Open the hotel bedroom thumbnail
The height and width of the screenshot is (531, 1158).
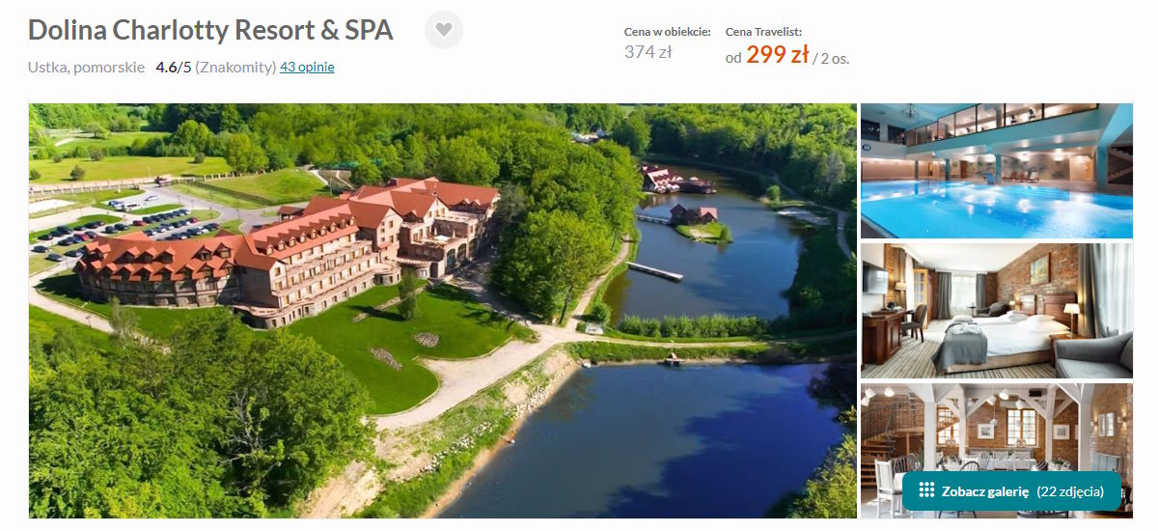(997, 311)
